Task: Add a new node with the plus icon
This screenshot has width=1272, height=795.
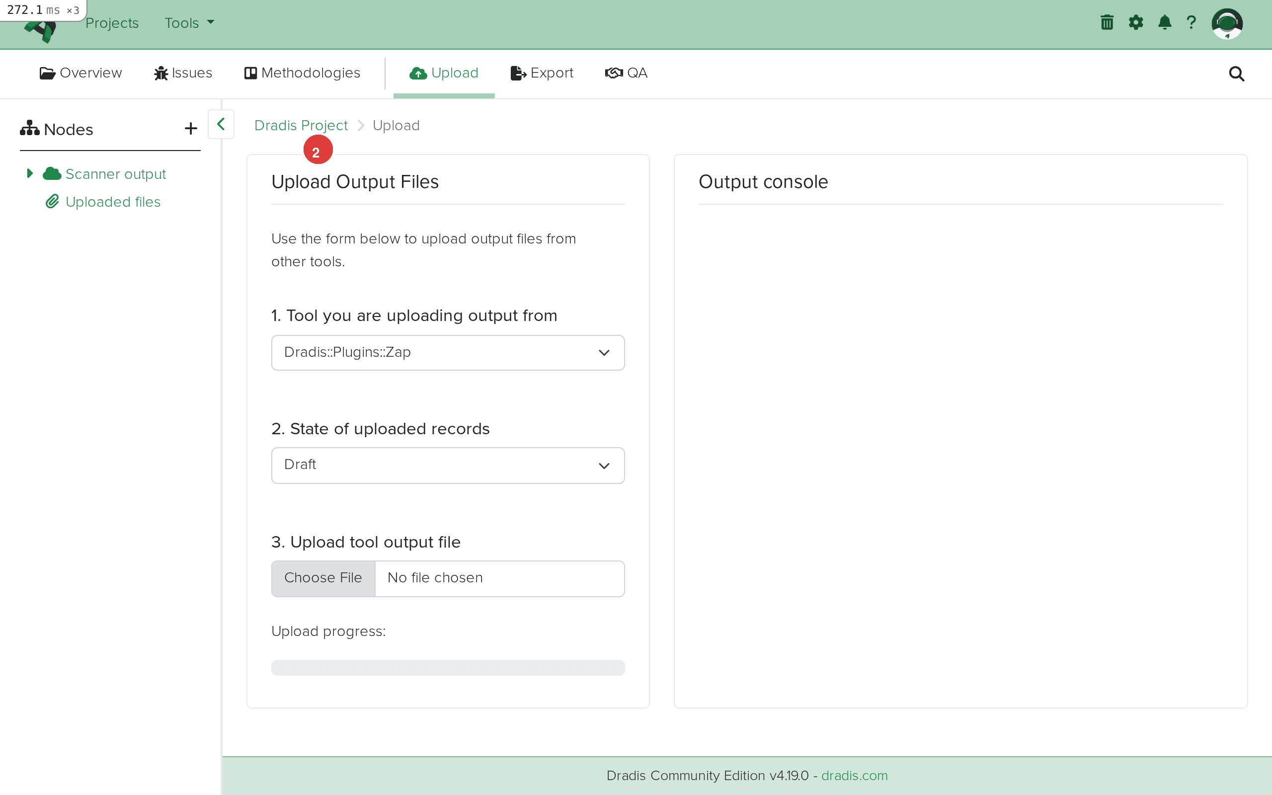Action: point(190,128)
